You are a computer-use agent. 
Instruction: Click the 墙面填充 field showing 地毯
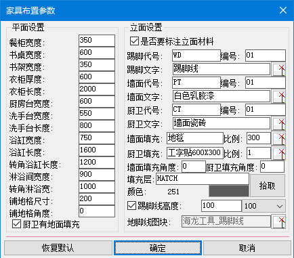(x=195, y=138)
